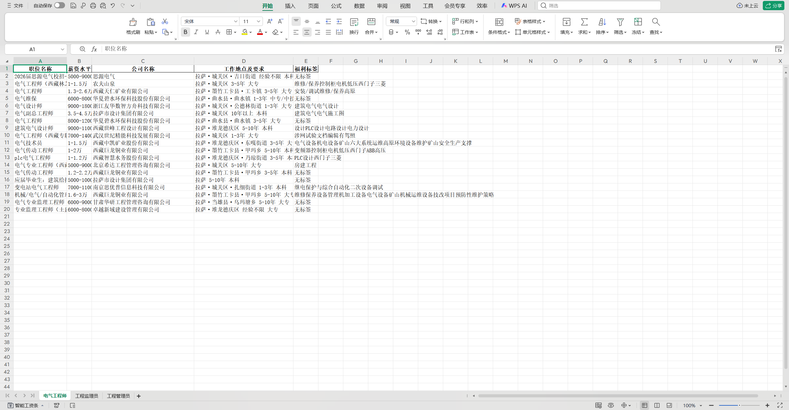Open the Insert ribbon tab

pos(290,6)
